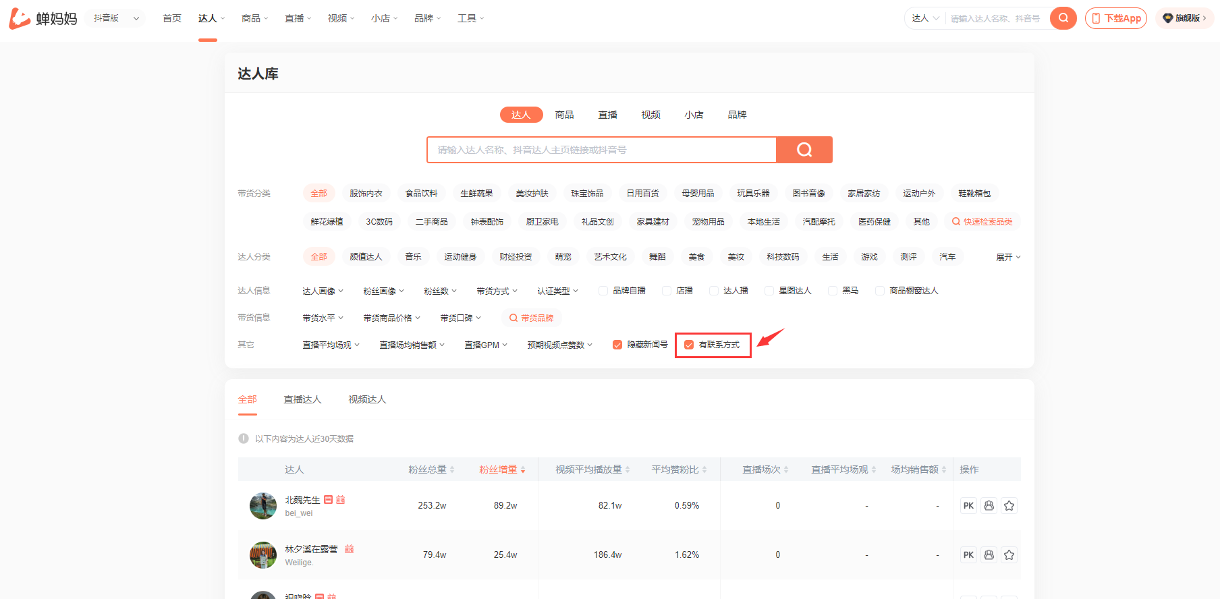Click the 快速检索品类 link

(982, 222)
